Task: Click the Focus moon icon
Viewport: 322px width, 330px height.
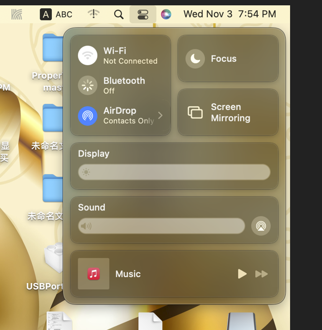Action: tap(195, 59)
